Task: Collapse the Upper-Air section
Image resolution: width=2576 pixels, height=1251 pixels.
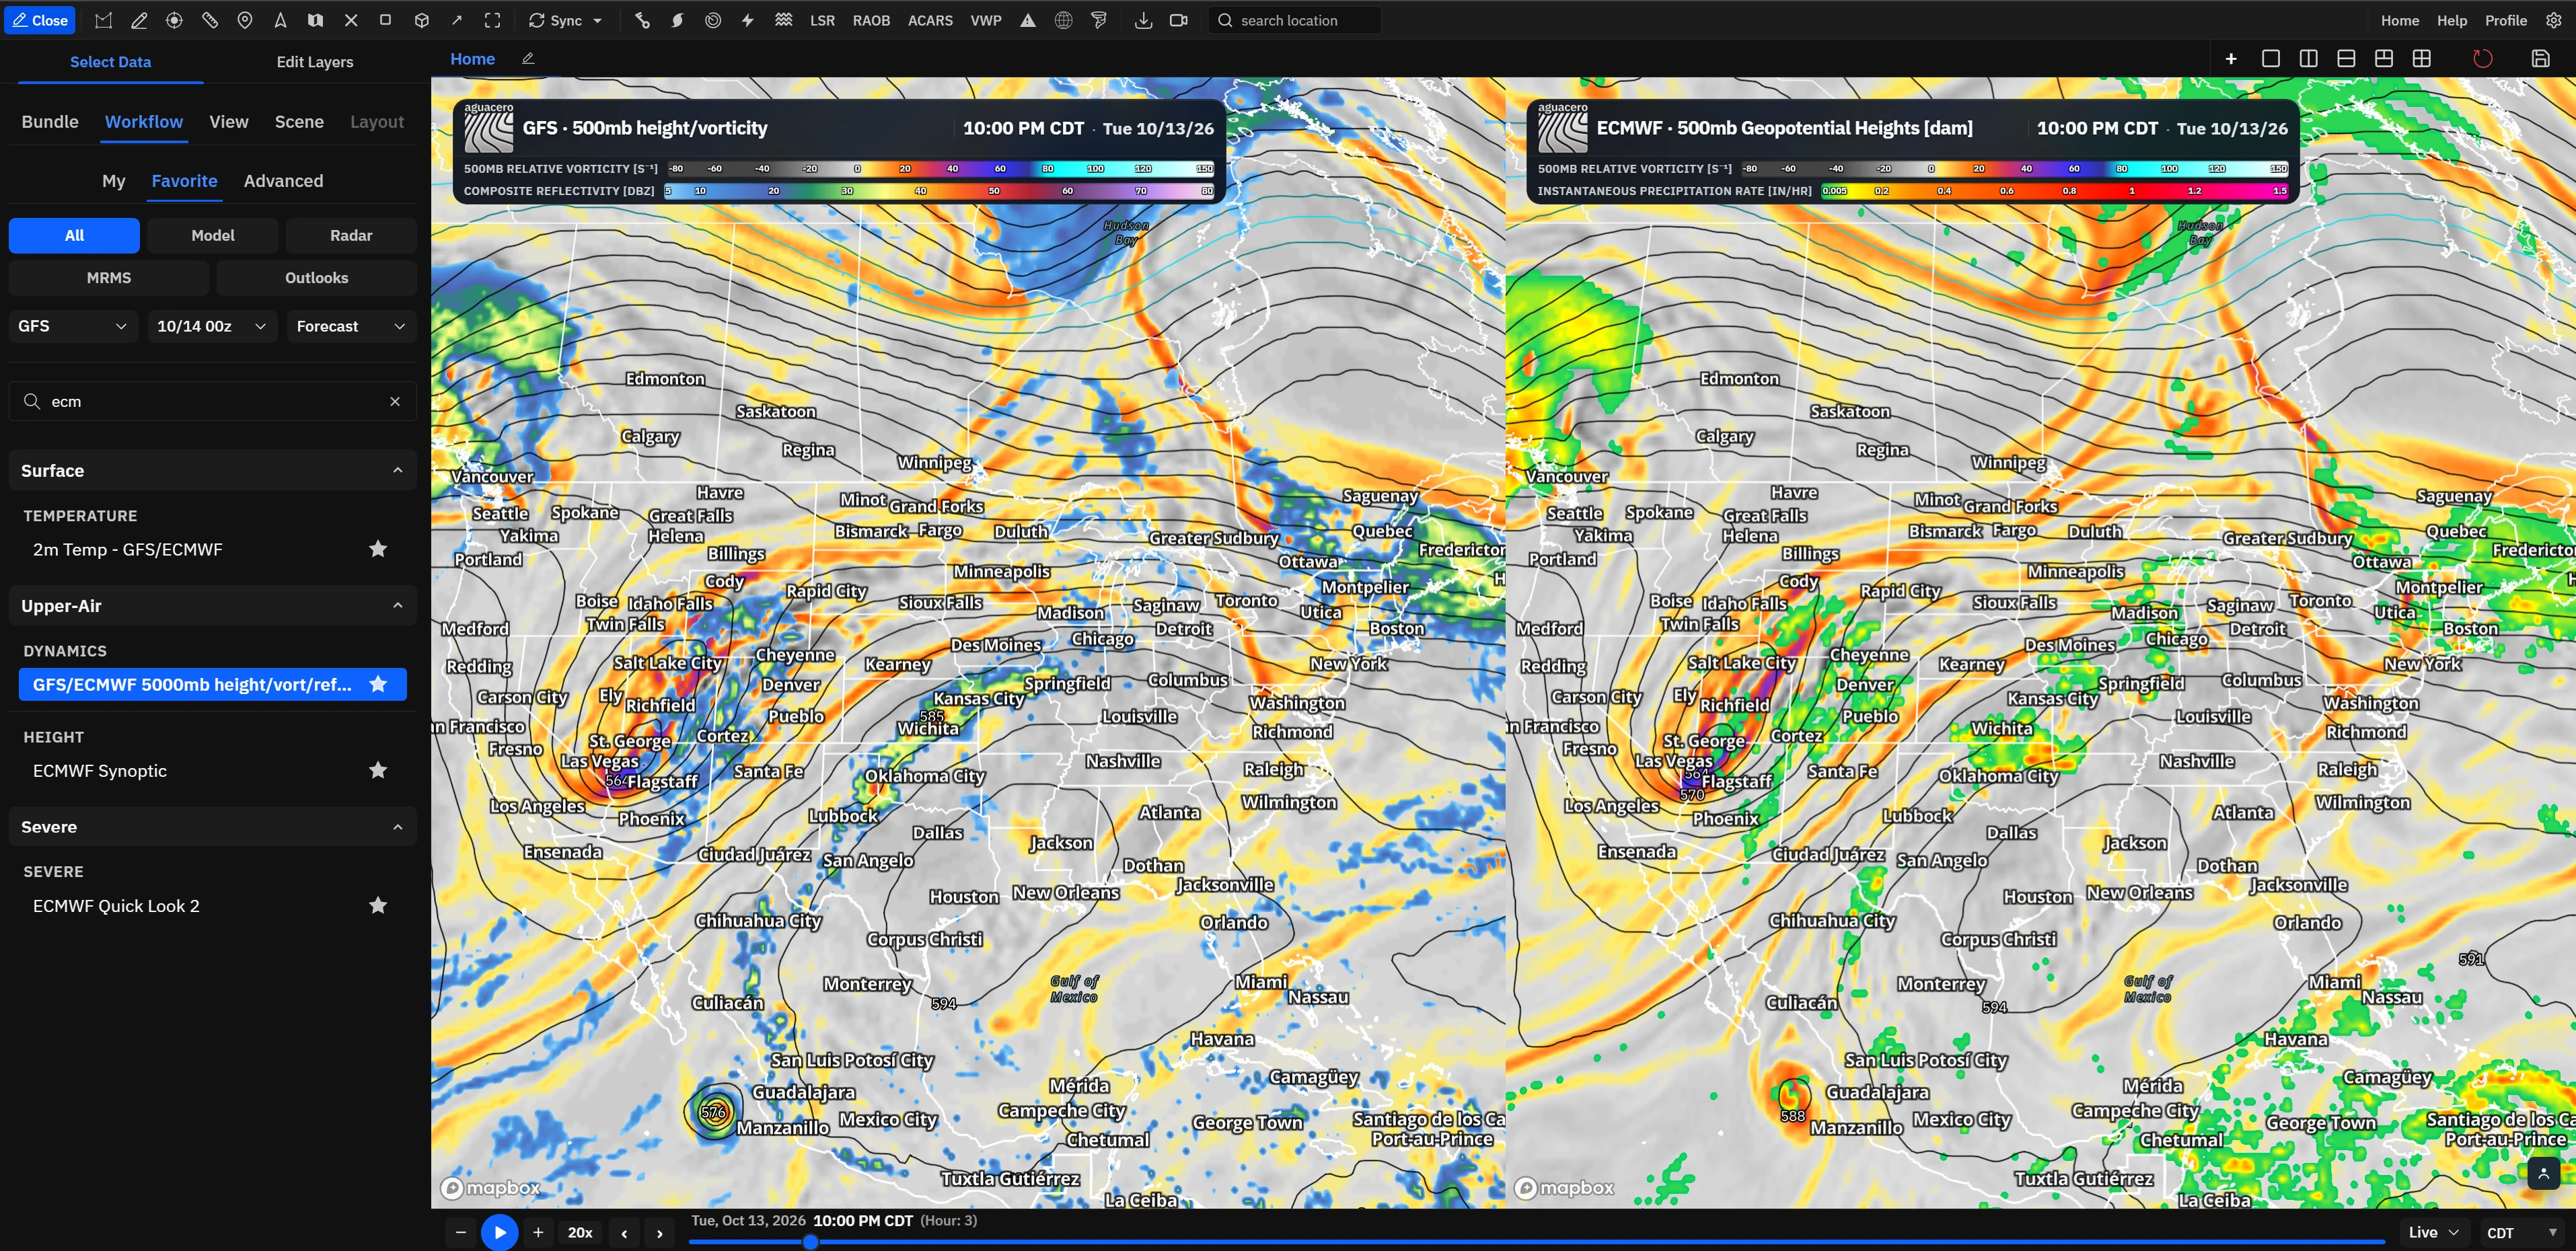Action: pos(212,605)
